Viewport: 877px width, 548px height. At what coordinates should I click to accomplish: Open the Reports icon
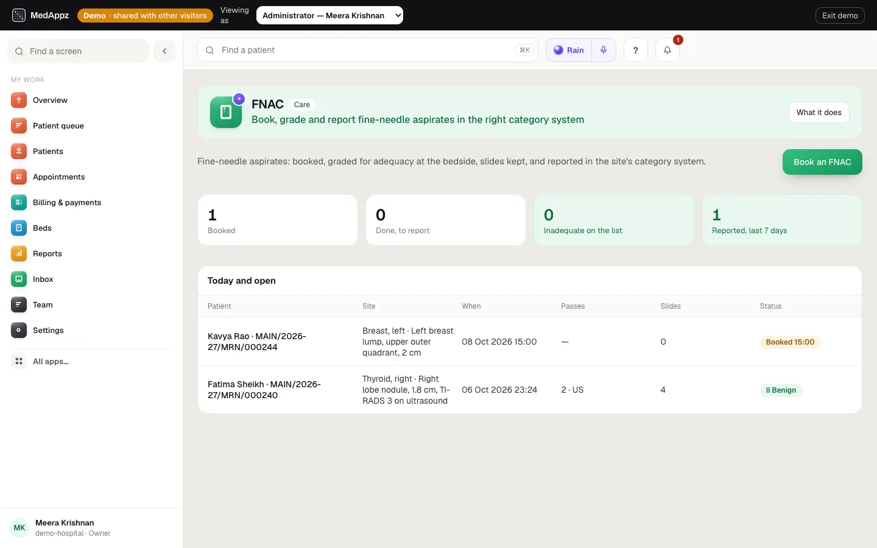point(19,254)
